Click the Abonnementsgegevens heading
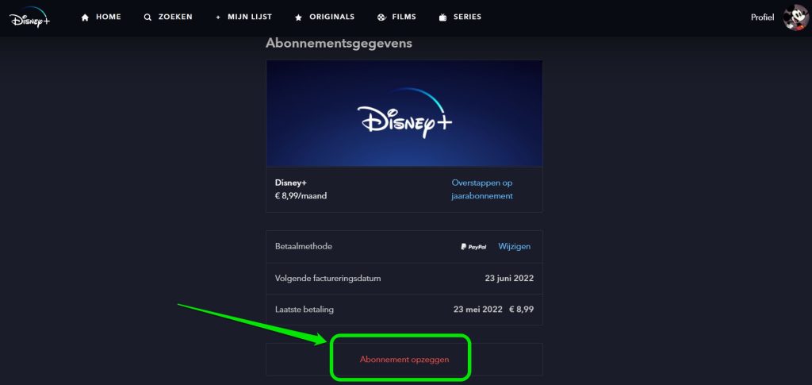The image size is (812, 385). [339, 44]
